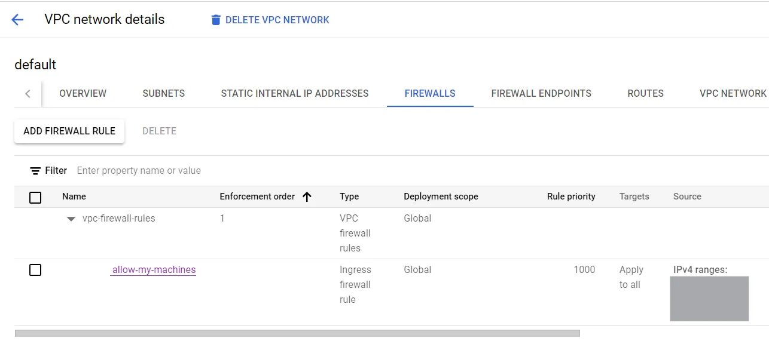This screenshot has width=769, height=350.
Task: Click the trash icon beside DELETE VPC NETWORK
Action: tap(215, 20)
